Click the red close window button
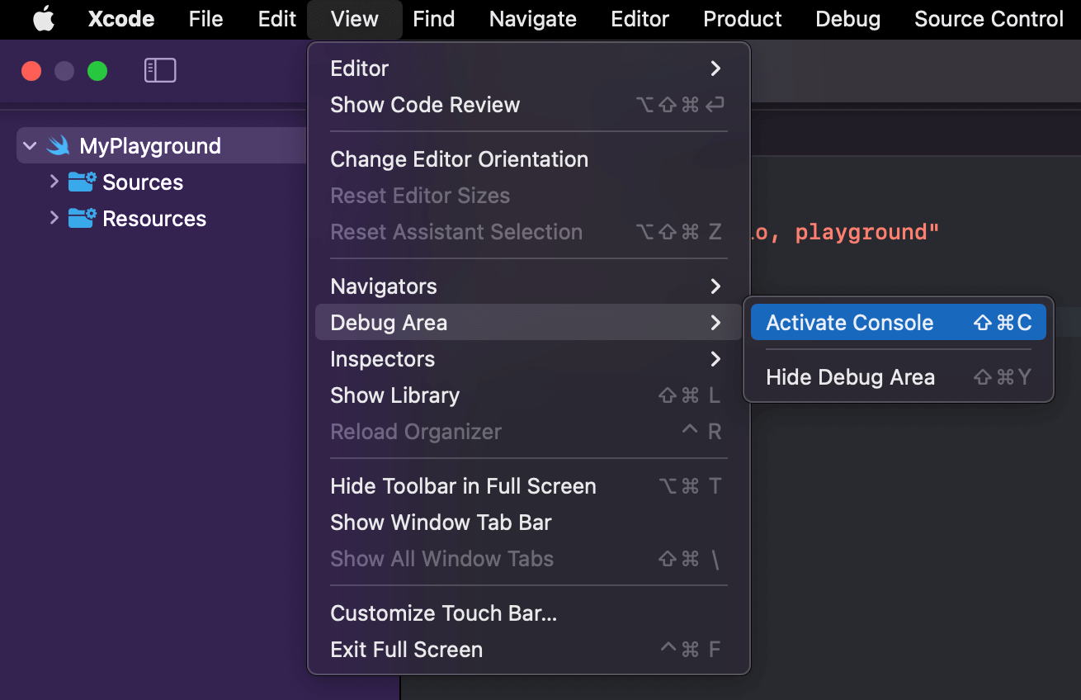Image resolution: width=1081 pixels, height=700 pixels. click(x=31, y=71)
